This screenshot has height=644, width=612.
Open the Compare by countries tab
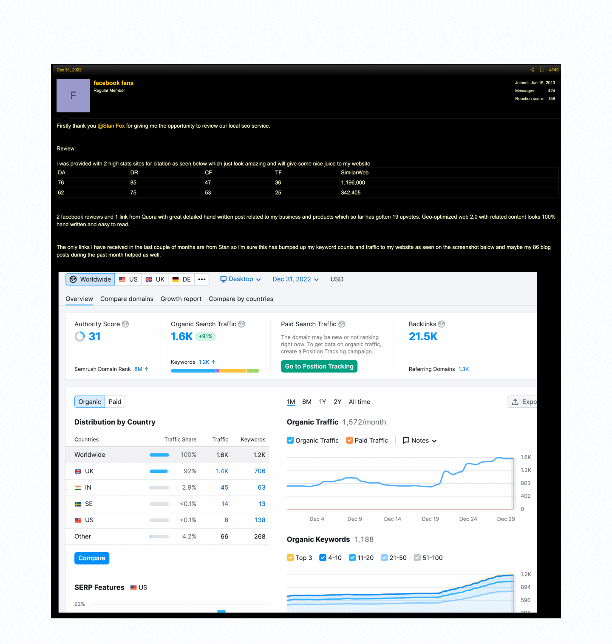[241, 299]
